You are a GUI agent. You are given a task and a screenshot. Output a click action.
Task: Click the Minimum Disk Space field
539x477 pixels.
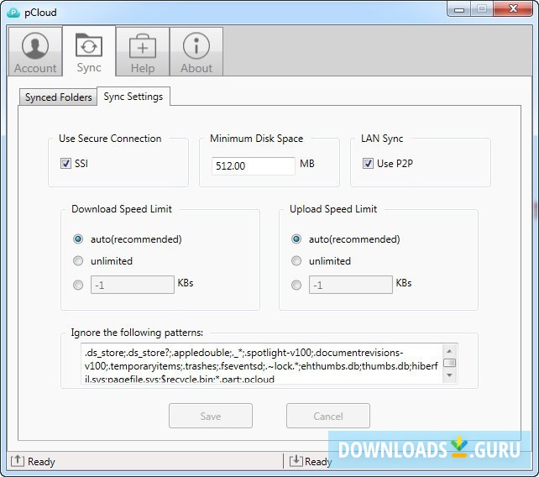254,166
